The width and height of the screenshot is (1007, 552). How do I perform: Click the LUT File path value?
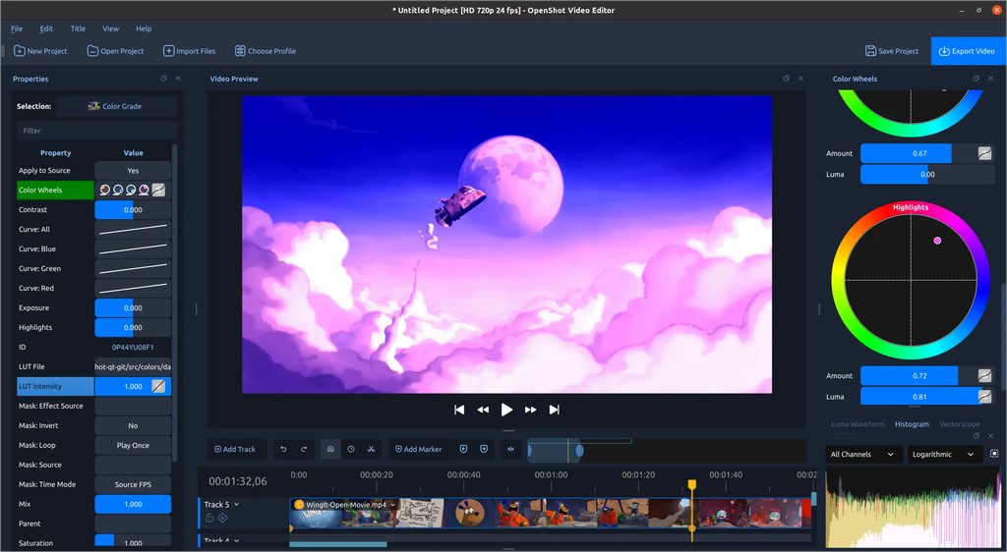(133, 367)
